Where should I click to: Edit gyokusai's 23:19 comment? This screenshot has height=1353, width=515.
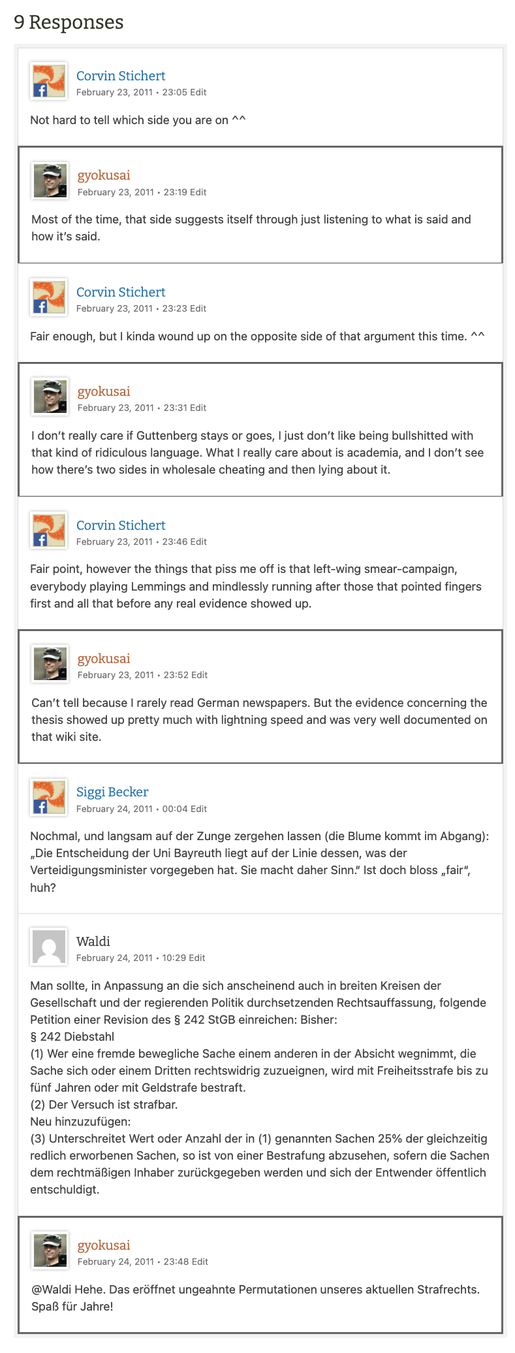pyautogui.click(x=198, y=192)
